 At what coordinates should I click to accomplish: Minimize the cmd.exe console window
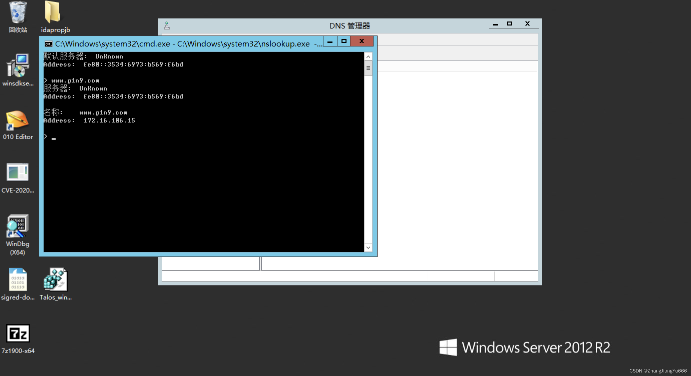pyautogui.click(x=330, y=41)
